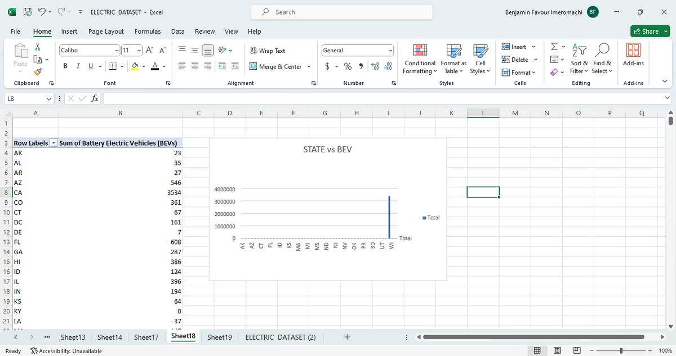676x356 pixels.
Task: Expand Cell Styles gallery
Action: pyautogui.click(x=480, y=60)
